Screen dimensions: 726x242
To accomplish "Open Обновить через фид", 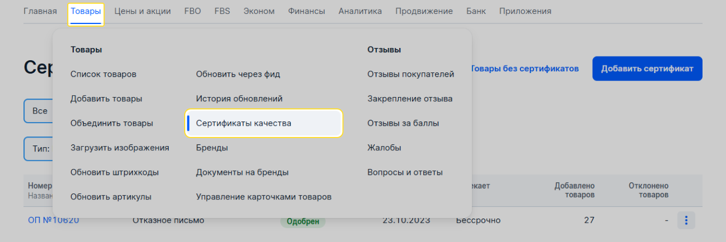I will 238,74.
